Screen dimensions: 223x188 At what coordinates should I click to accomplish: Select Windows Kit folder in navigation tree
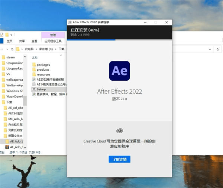pyautogui.click(x=13, y=91)
